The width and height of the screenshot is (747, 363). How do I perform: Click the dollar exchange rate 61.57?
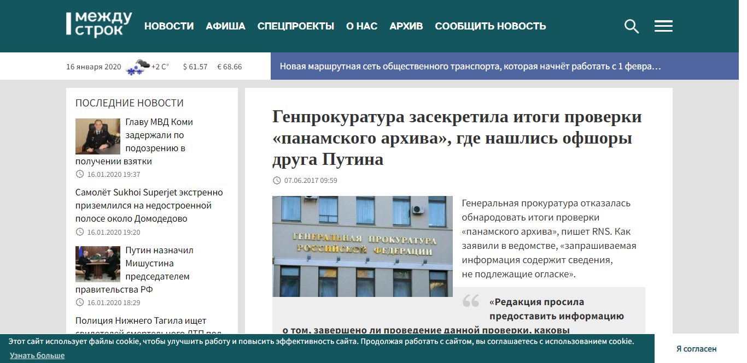(195, 67)
